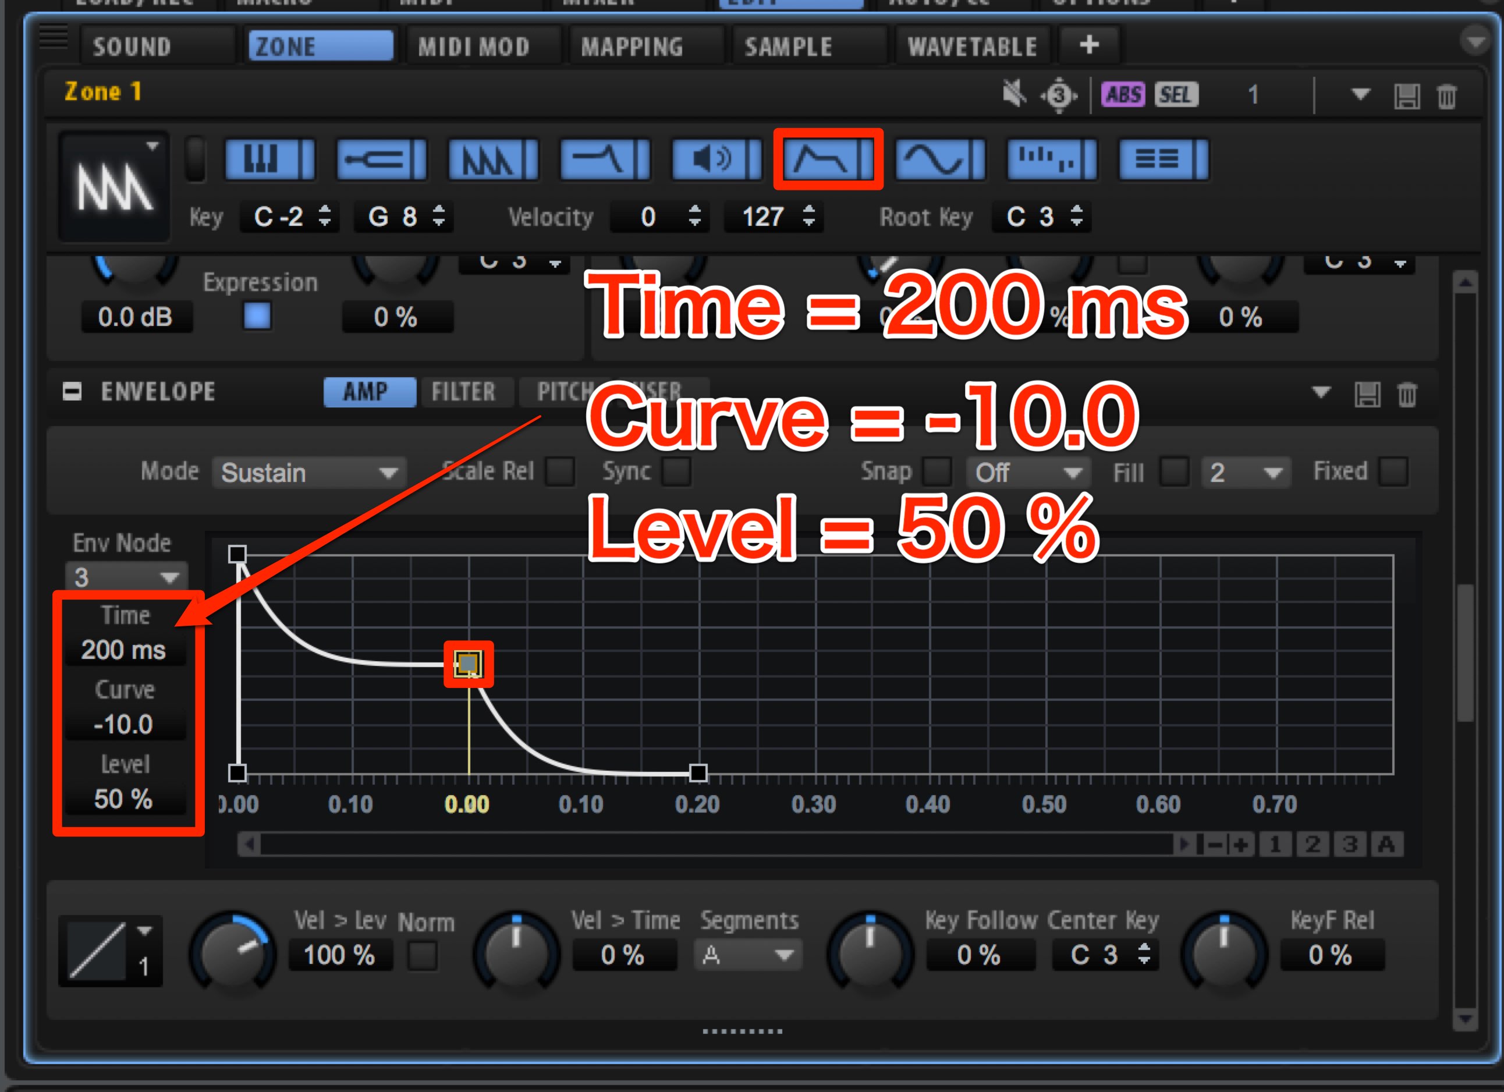Toggle the Expression checkbox
1504x1092 pixels.
click(257, 315)
